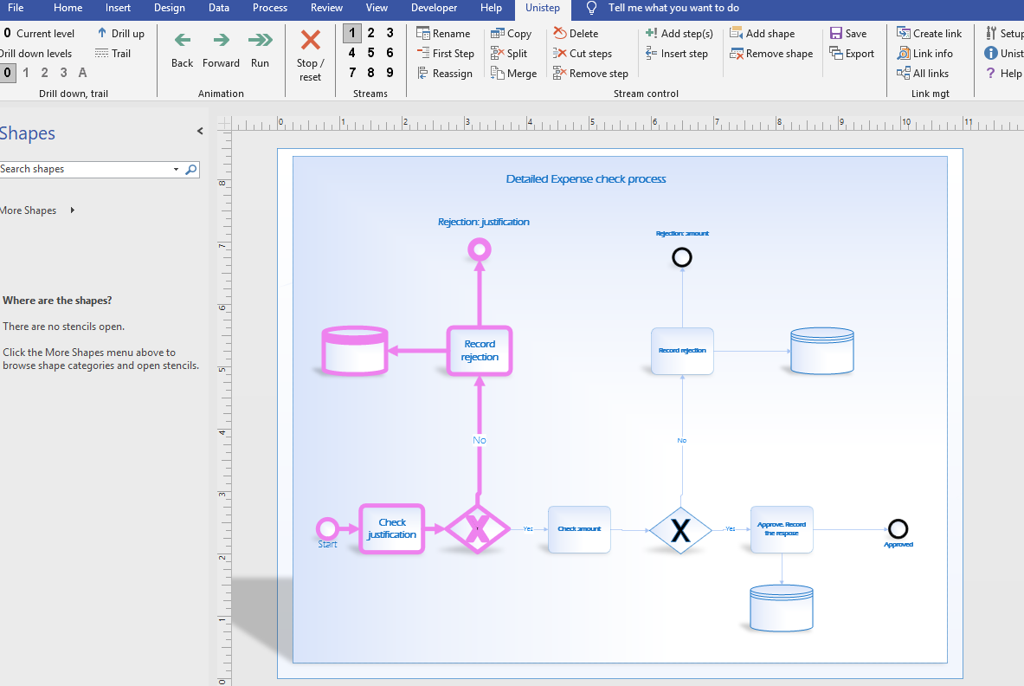Click the Split stream icon
This screenshot has height=686, width=1024.
[498, 54]
